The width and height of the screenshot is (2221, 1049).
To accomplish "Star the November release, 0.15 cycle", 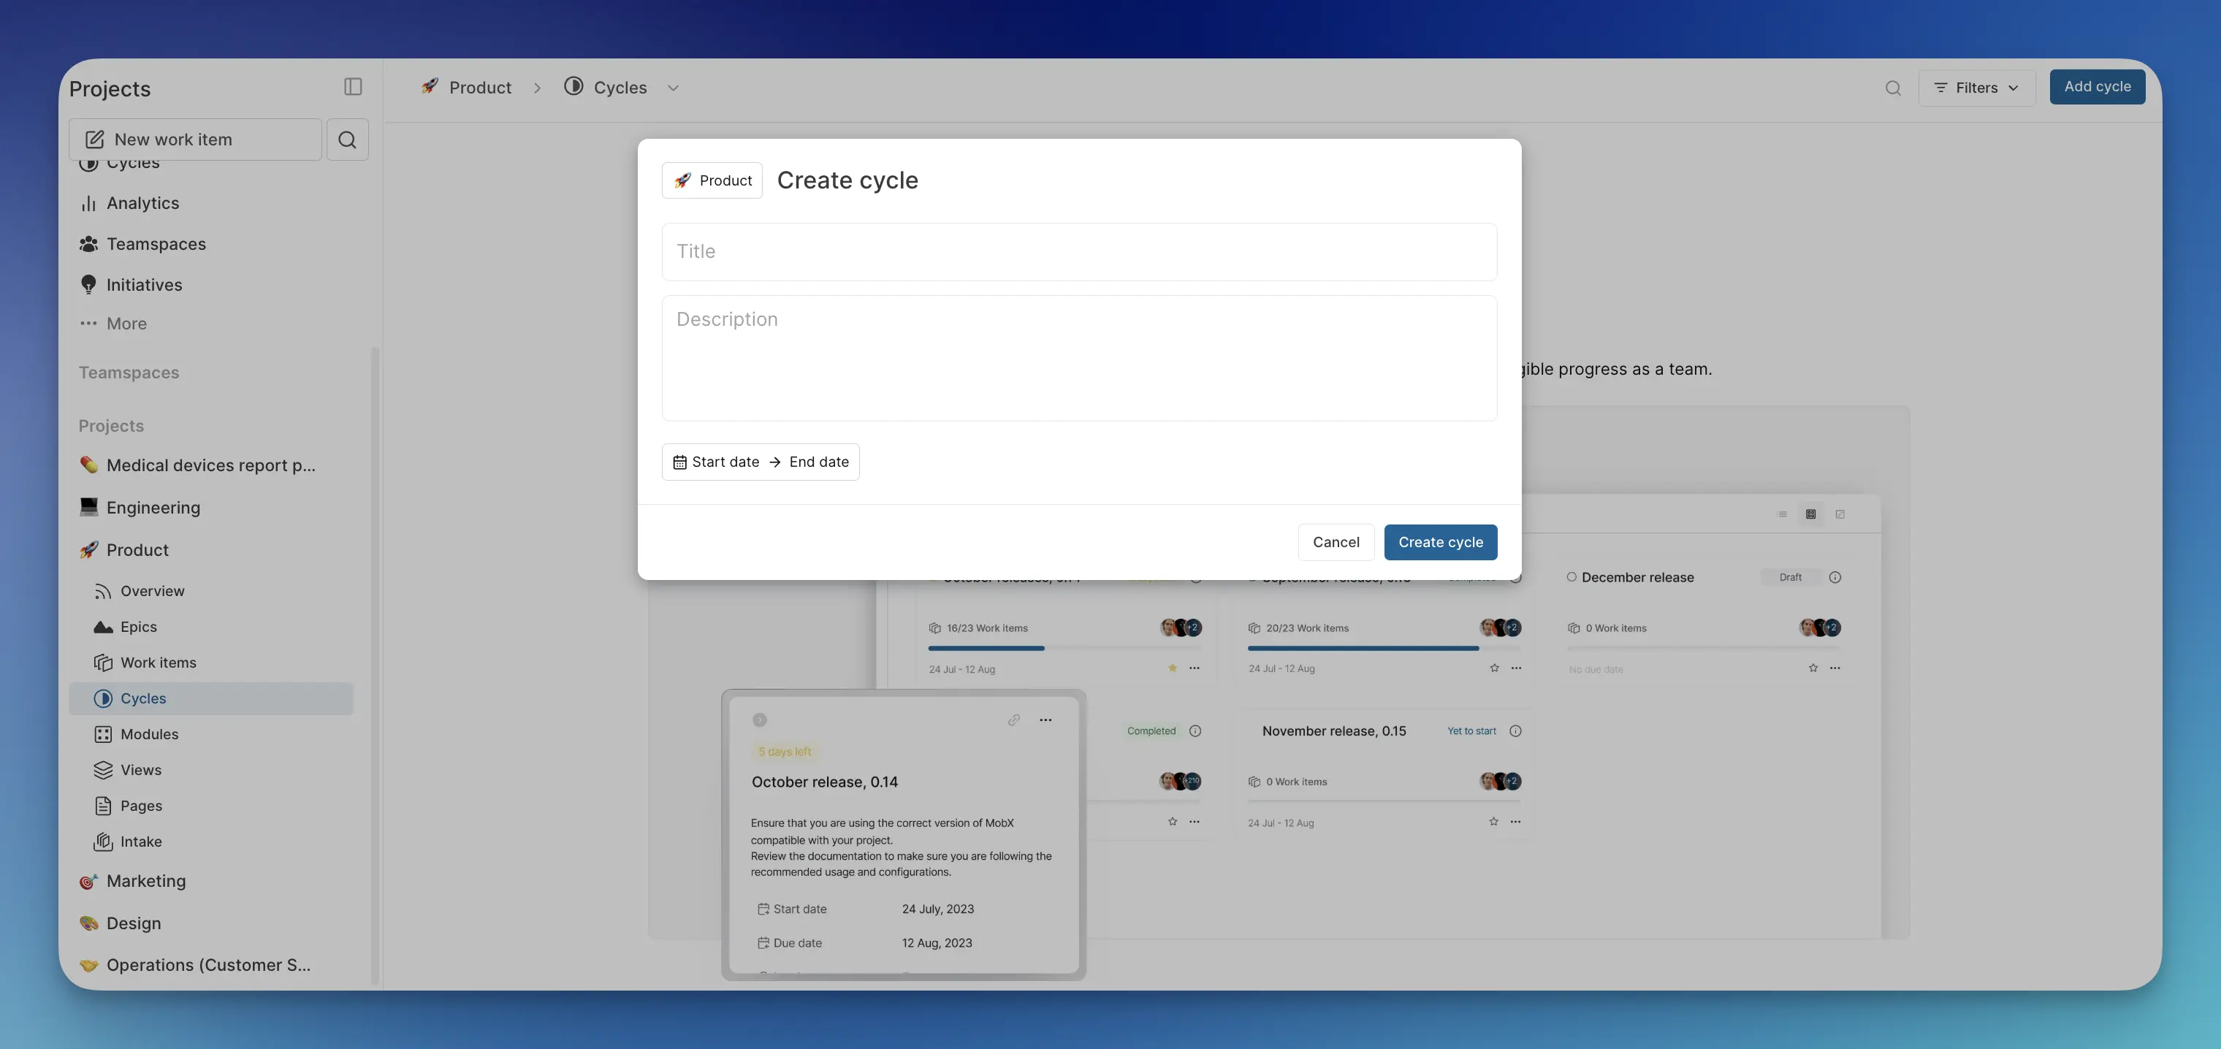I will point(1493,821).
